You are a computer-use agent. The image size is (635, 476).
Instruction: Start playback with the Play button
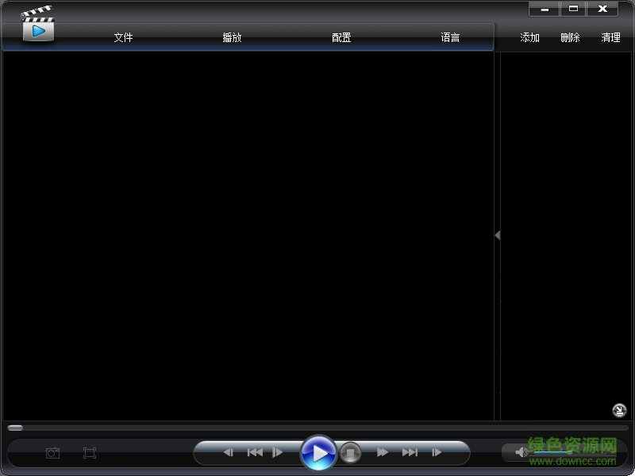320,452
